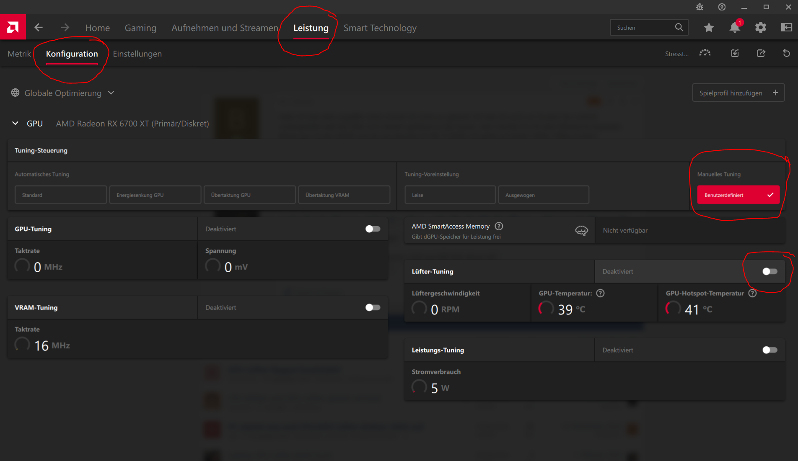This screenshot has height=461, width=798.
Task: Click the export profile icon
Action: point(761,53)
